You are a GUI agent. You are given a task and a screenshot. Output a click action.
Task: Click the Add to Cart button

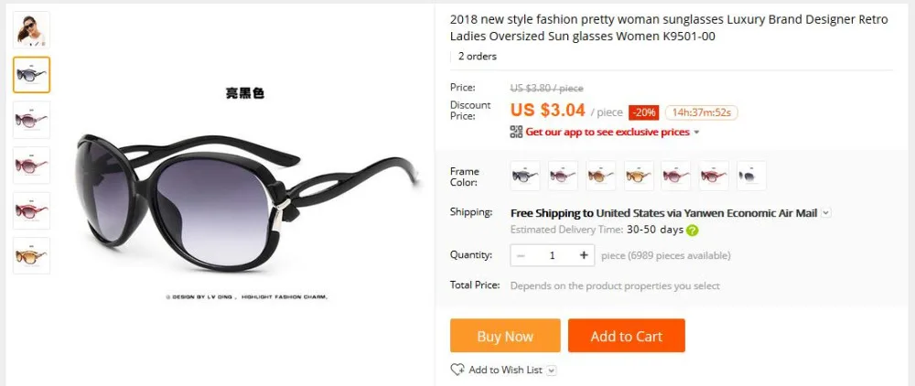point(626,336)
